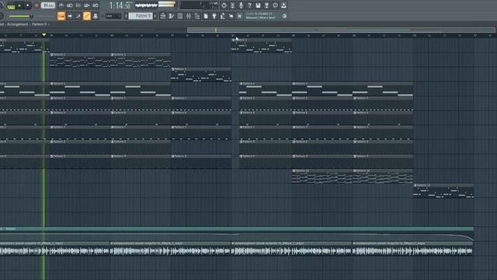Toggle the multilink chain icon
497x280 pixels.
(95, 5)
